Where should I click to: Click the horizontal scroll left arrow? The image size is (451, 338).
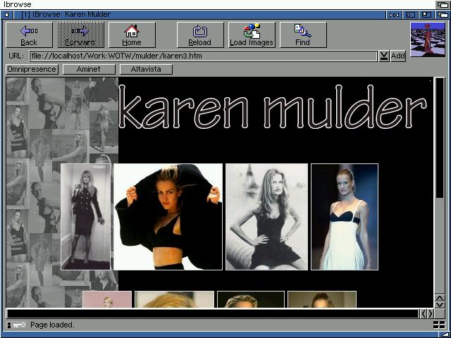coord(424,313)
